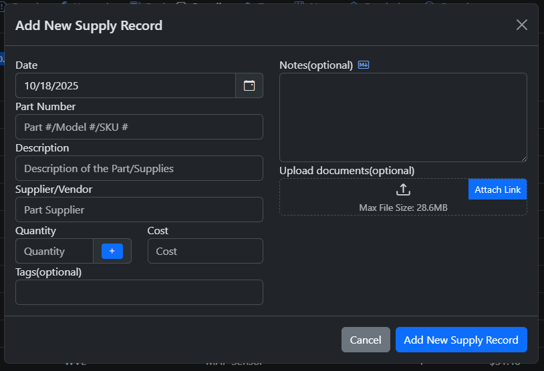This screenshot has width=544, height=371.
Task: Click inside the Notes text area
Action: (403, 117)
